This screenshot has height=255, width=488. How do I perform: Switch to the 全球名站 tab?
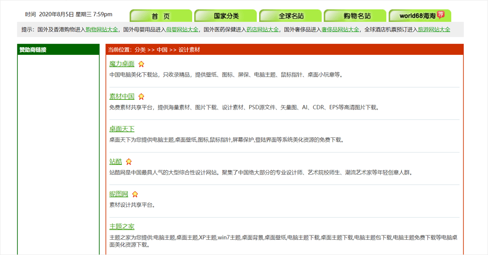click(290, 16)
